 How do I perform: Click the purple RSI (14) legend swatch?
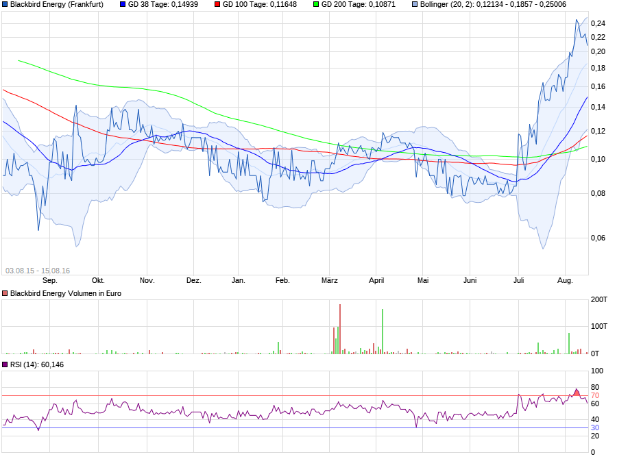coord(5,364)
